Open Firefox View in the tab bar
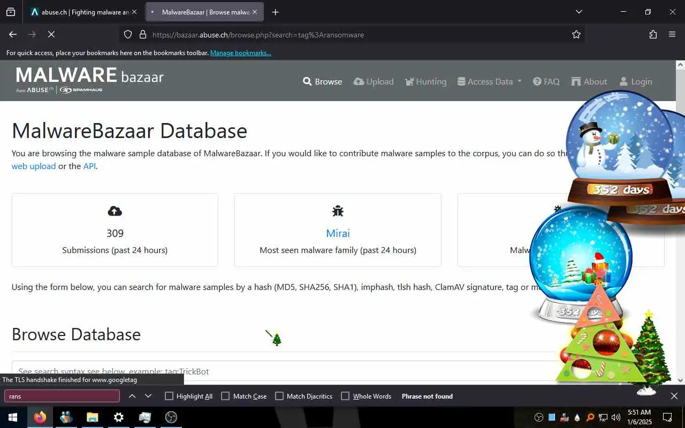The width and height of the screenshot is (685, 428). [x=11, y=12]
